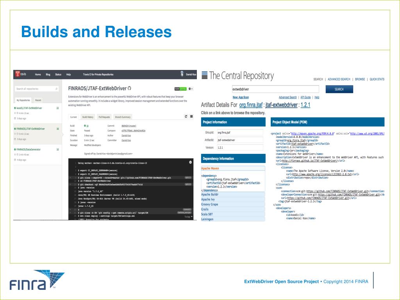This screenshot has width=400, height=300.
Task: Open QUICK STATS in top navigation
Action: [377, 79]
